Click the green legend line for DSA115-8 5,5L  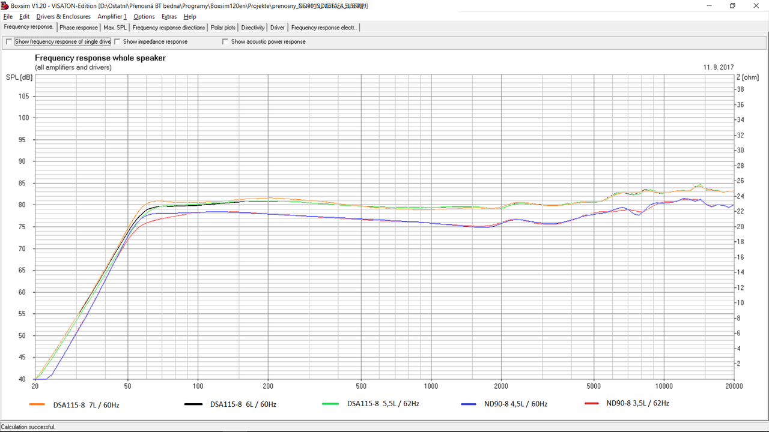331,404
